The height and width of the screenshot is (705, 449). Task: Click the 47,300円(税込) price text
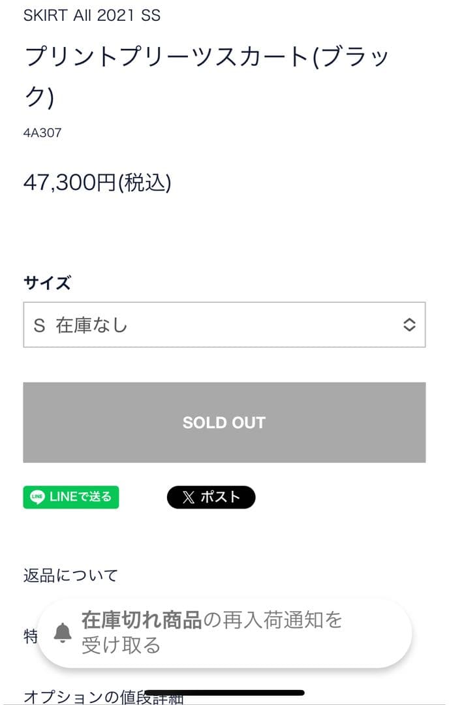point(97,183)
